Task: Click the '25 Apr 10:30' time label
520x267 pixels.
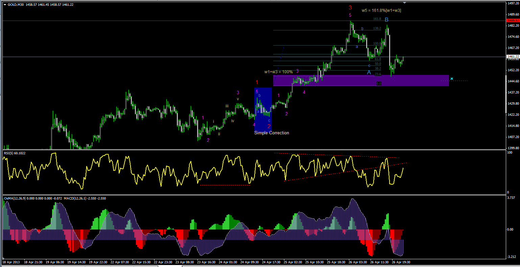Action: click(x=315, y=262)
